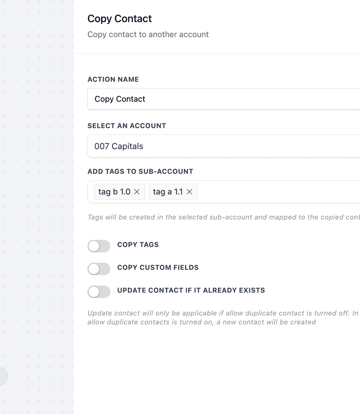
Task: Select the "tag b 1.0" chip label
Action: point(114,192)
